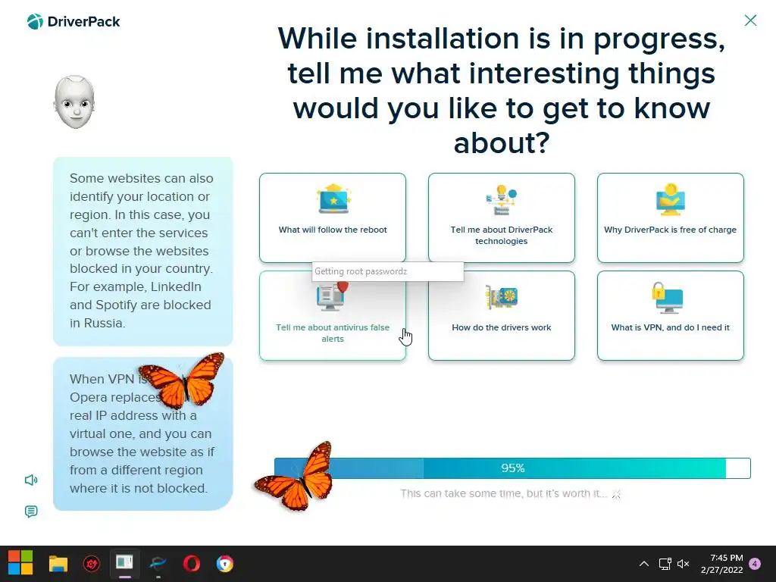Choose 'Tell me about antivirus false alerts' card
The image size is (776, 582).
coord(333,316)
